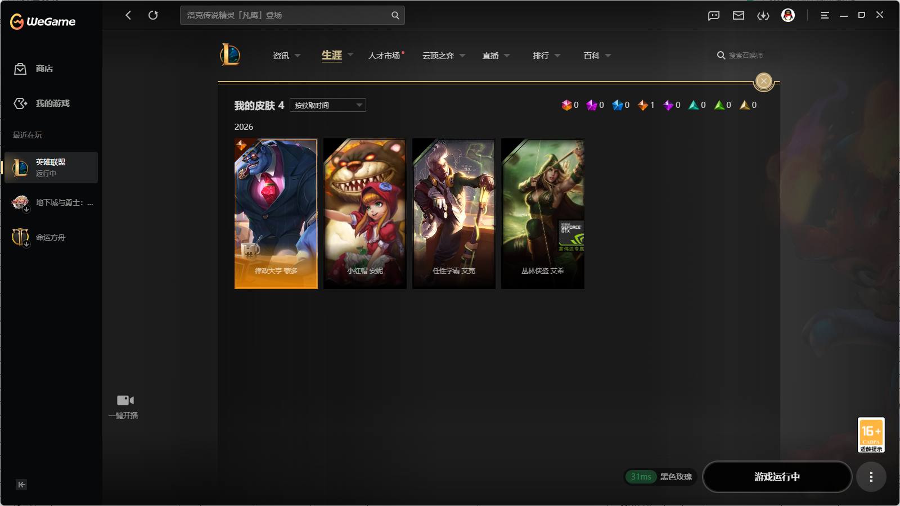
Task: Open the 16+ age rating notice
Action: pos(871,435)
